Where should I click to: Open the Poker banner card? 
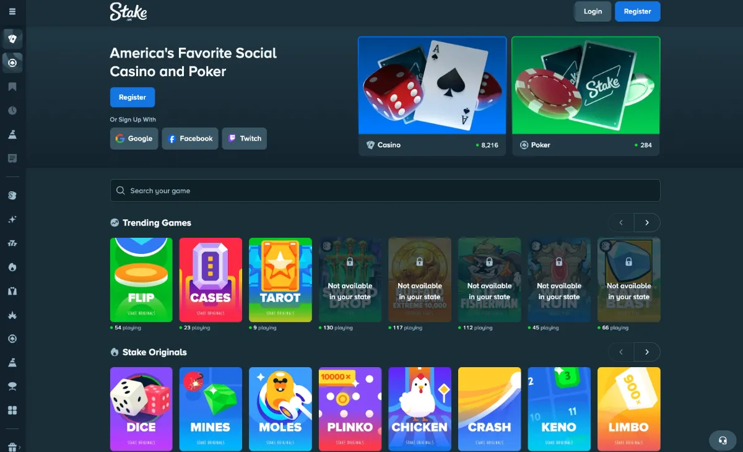(586, 96)
